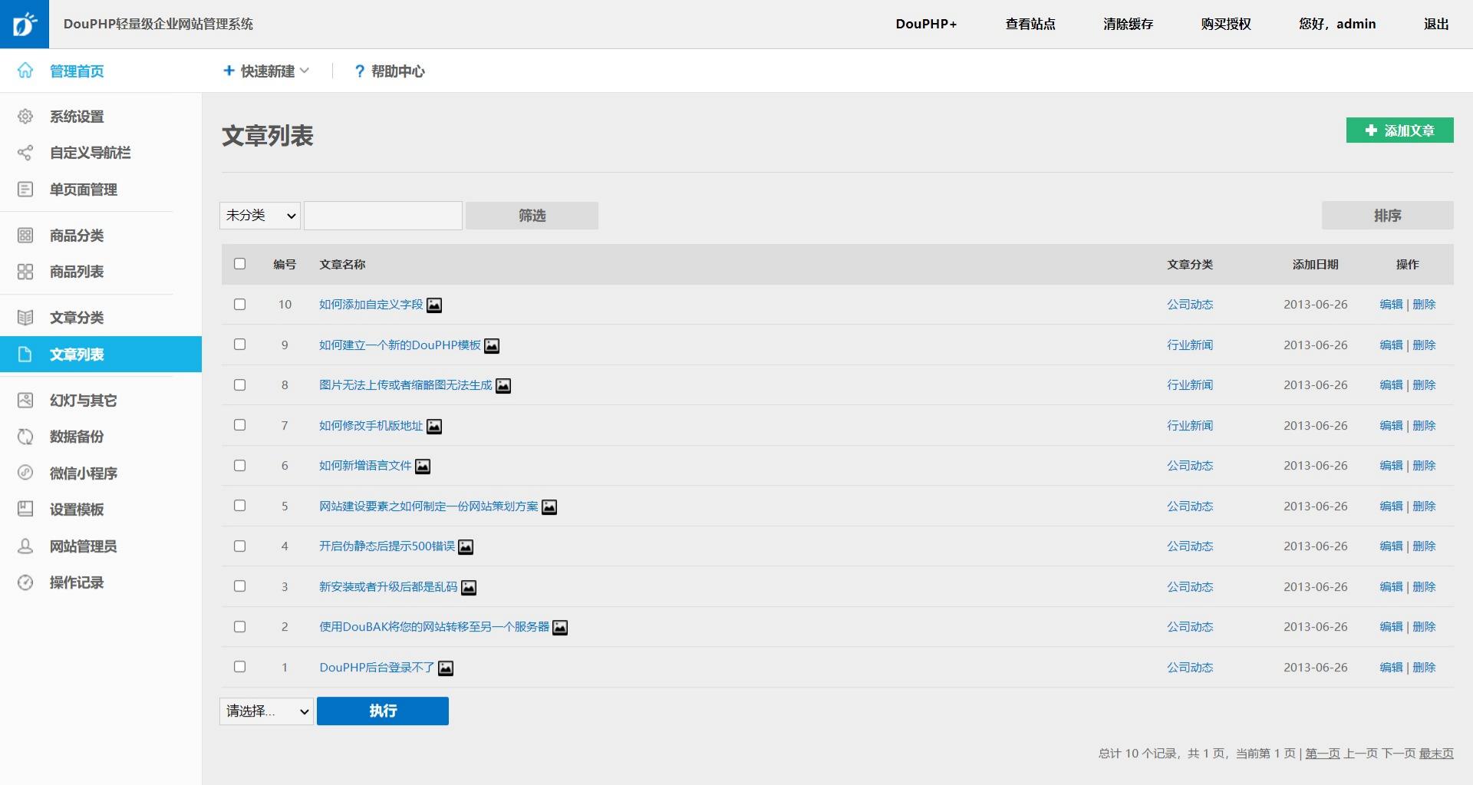Select the 商品分类 sidebar icon

25,236
